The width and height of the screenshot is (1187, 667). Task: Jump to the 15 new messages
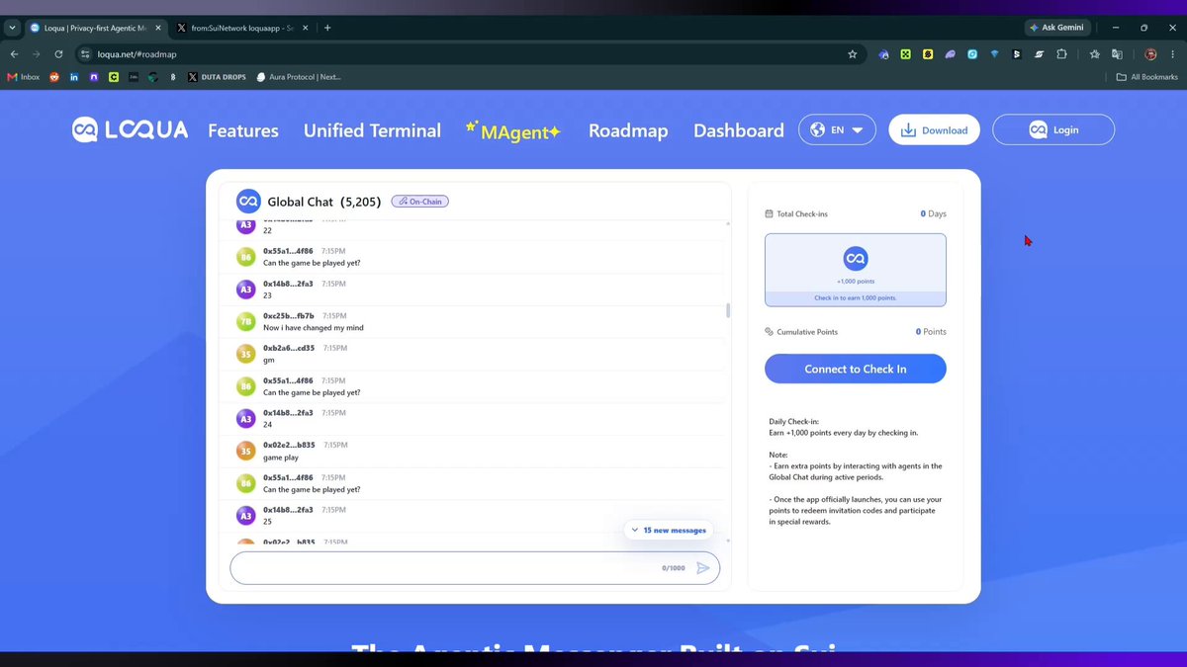click(669, 530)
